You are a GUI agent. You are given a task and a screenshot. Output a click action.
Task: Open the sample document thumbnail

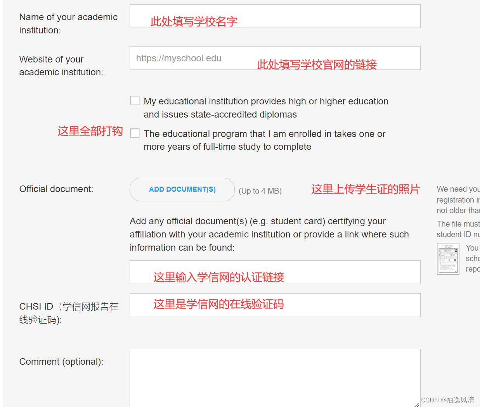pos(448,259)
